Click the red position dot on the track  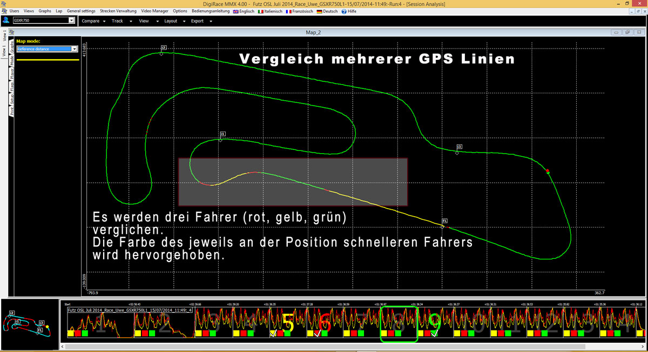tap(548, 171)
